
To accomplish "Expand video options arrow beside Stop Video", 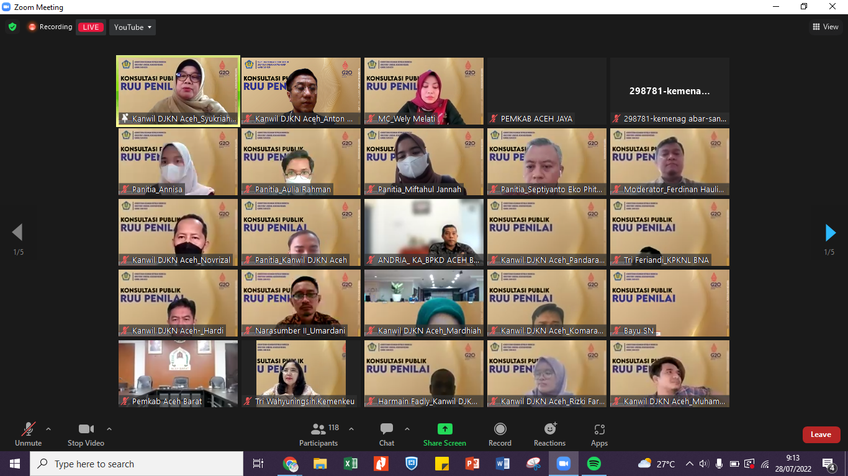I will tap(109, 429).
